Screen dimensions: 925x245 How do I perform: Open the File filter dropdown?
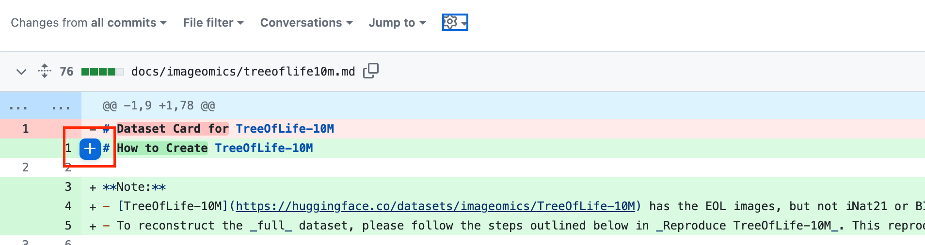213,23
